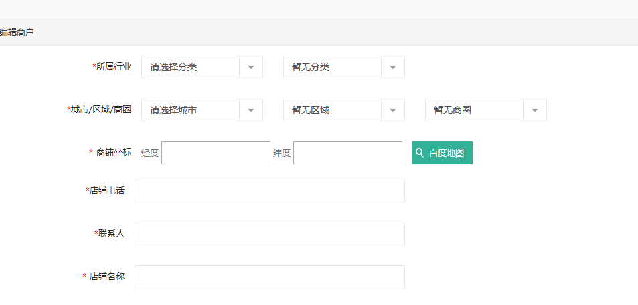Viewport: 638px width, 305px height.
Task: Click the arrow beside 请选择分类
Action: [x=251, y=67]
